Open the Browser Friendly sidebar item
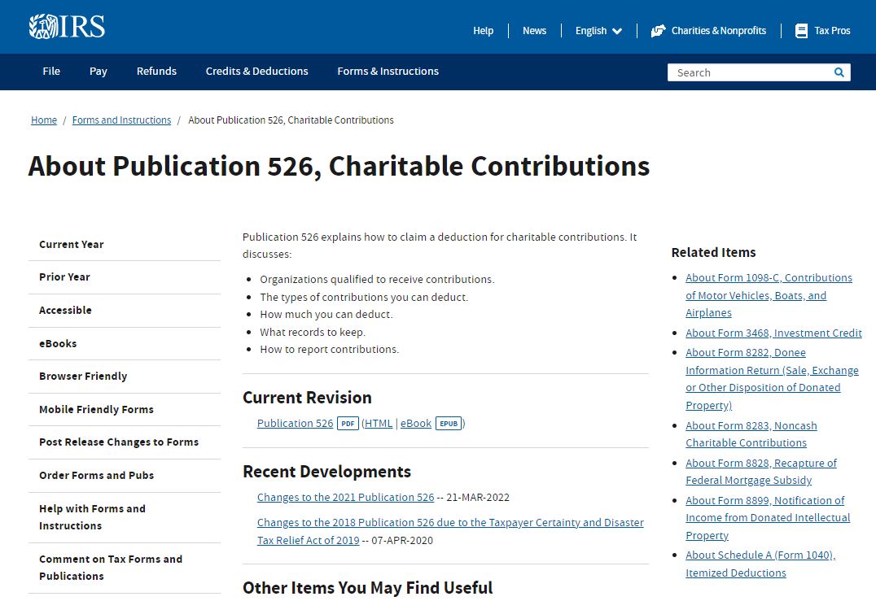Viewport: 876px width, 601px height. point(83,376)
